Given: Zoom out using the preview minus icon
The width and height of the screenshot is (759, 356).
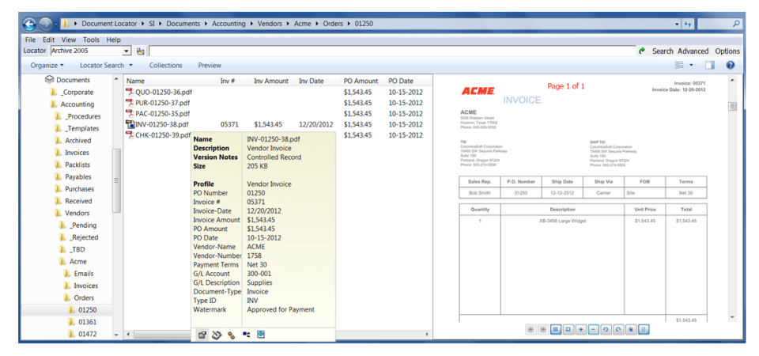Looking at the screenshot, I should coord(594,329).
